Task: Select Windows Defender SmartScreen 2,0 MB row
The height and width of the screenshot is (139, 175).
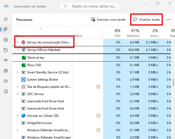Action: [92, 137]
